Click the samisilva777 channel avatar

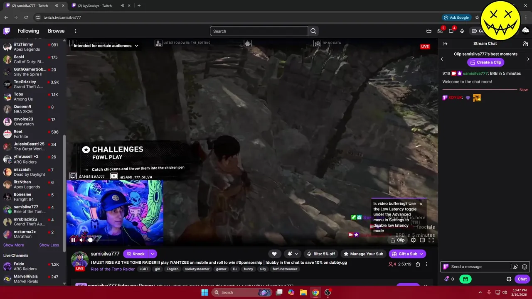click(79, 260)
